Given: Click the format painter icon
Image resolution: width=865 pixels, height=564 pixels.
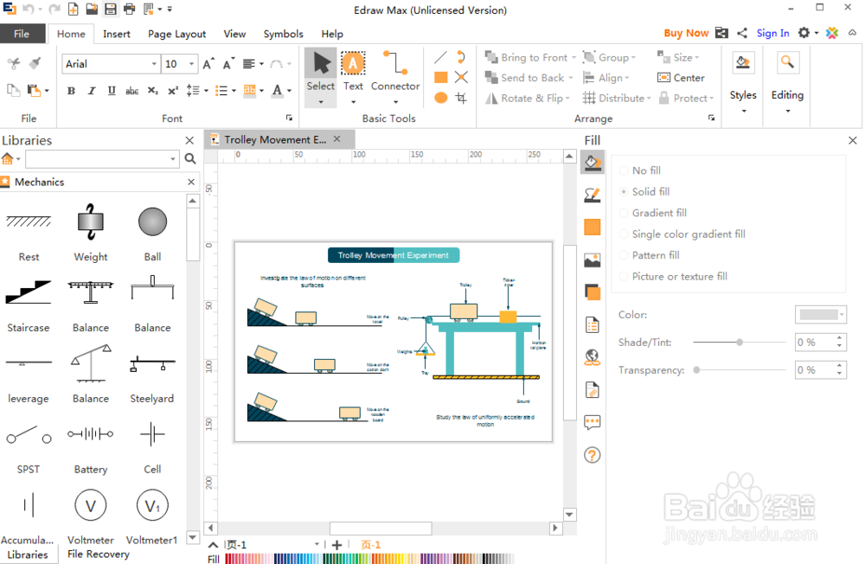Looking at the screenshot, I should (x=35, y=63).
